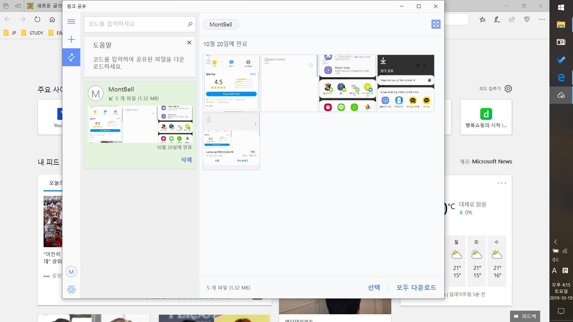Click 선택 to select files
Image resolution: width=573 pixels, height=322 pixels.
(x=374, y=287)
